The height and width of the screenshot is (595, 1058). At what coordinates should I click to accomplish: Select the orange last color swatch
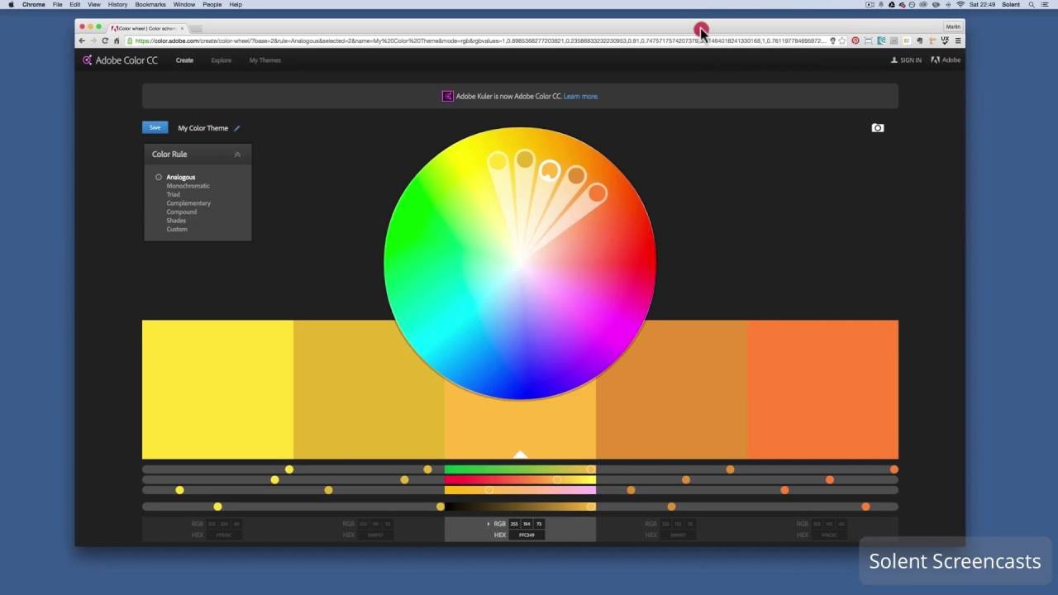(x=822, y=389)
